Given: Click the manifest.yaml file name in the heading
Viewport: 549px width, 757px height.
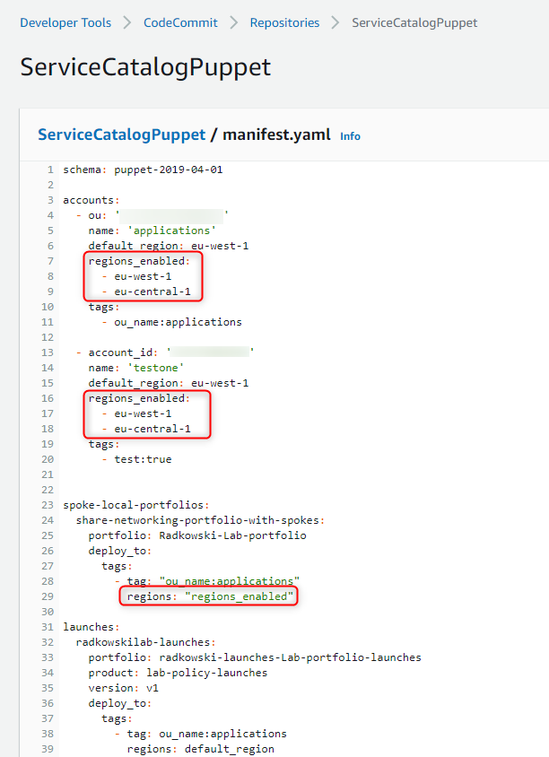Looking at the screenshot, I should coord(276,135).
